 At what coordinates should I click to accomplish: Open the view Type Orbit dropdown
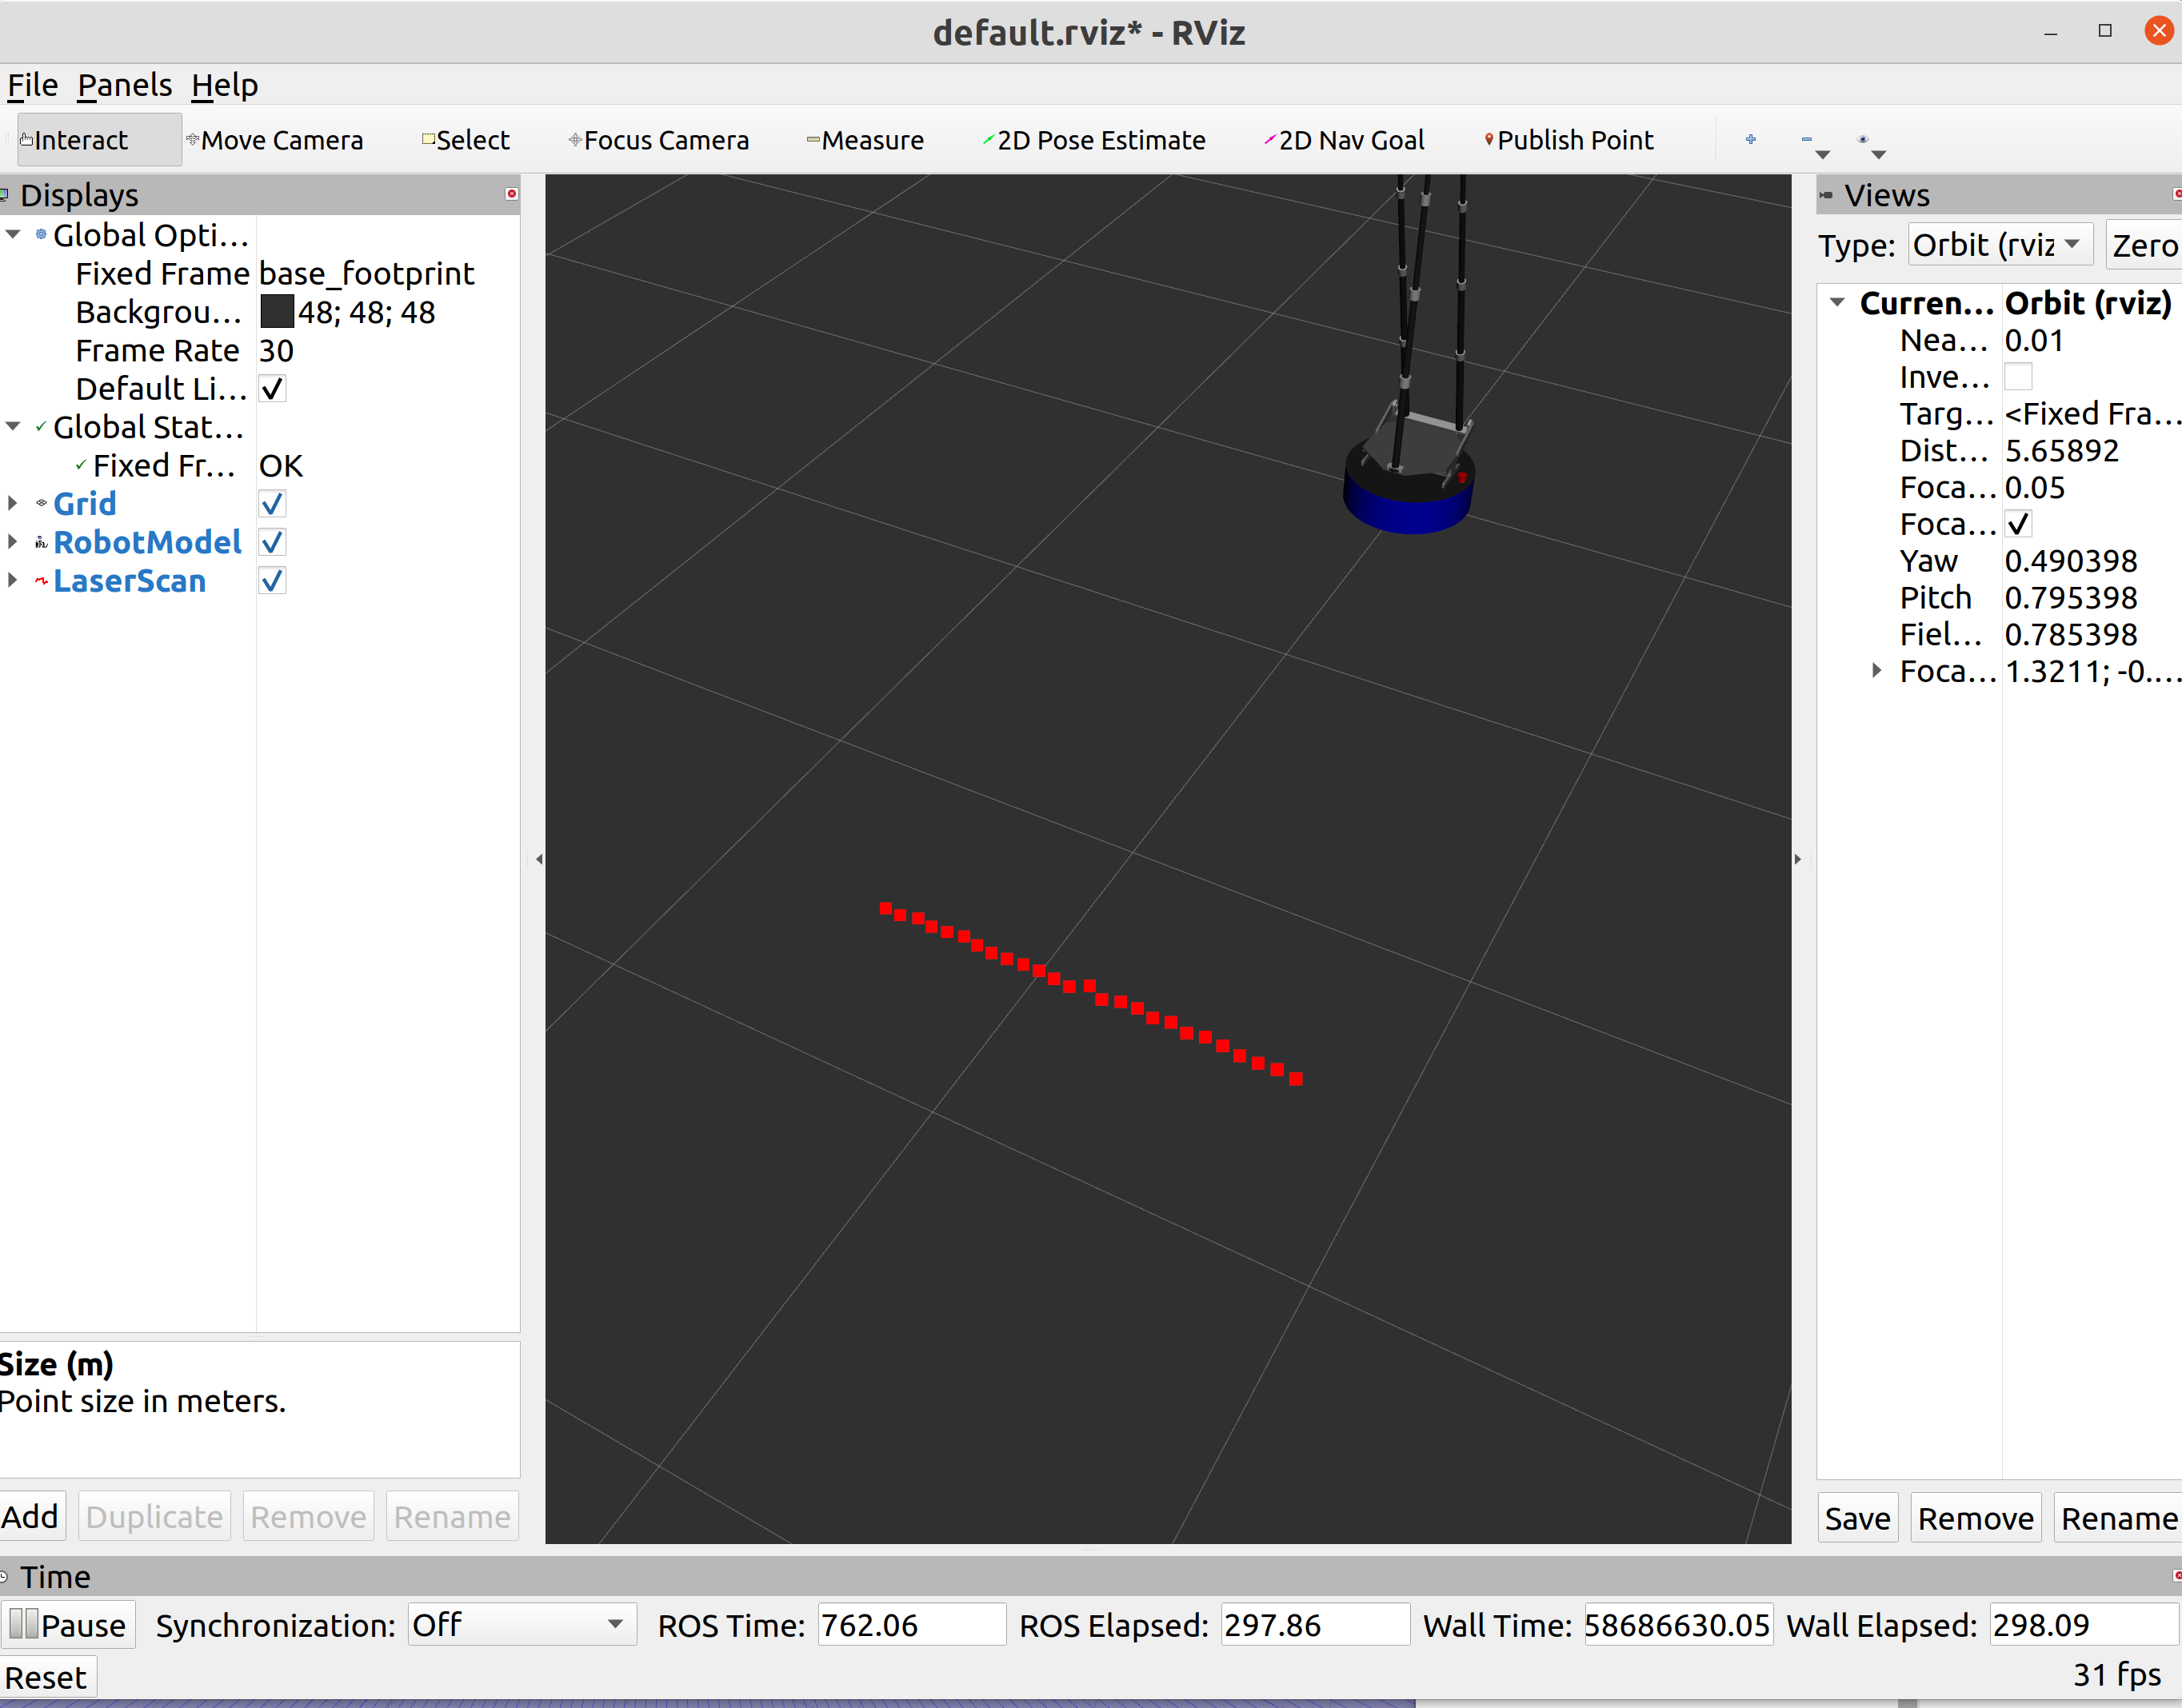(x=2000, y=245)
